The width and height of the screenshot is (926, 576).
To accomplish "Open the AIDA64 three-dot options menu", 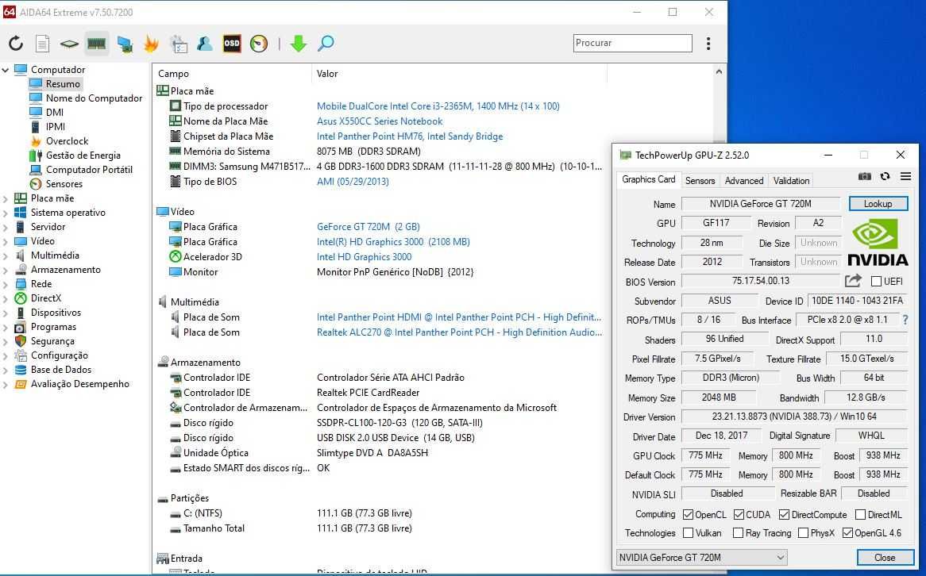I will pyautogui.click(x=708, y=43).
